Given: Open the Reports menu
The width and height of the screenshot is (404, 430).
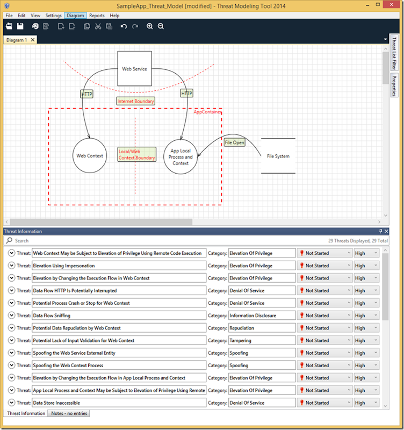Looking at the screenshot, I should [97, 16].
